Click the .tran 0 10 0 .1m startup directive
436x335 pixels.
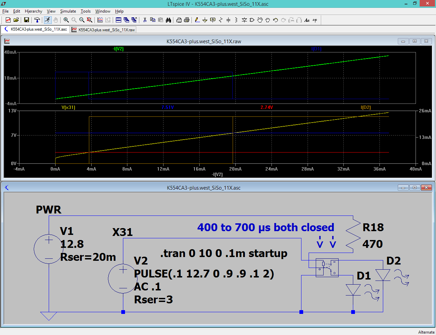tap(224, 253)
